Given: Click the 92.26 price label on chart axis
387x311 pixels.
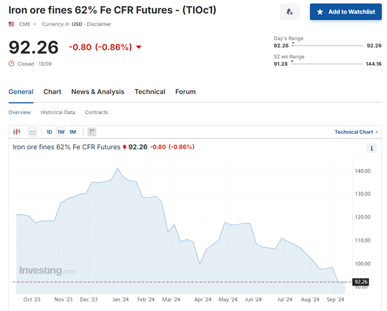Looking at the screenshot, I should (361, 282).
